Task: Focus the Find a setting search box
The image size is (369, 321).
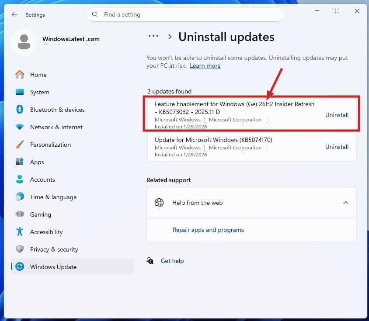Action: click(188, 14)
